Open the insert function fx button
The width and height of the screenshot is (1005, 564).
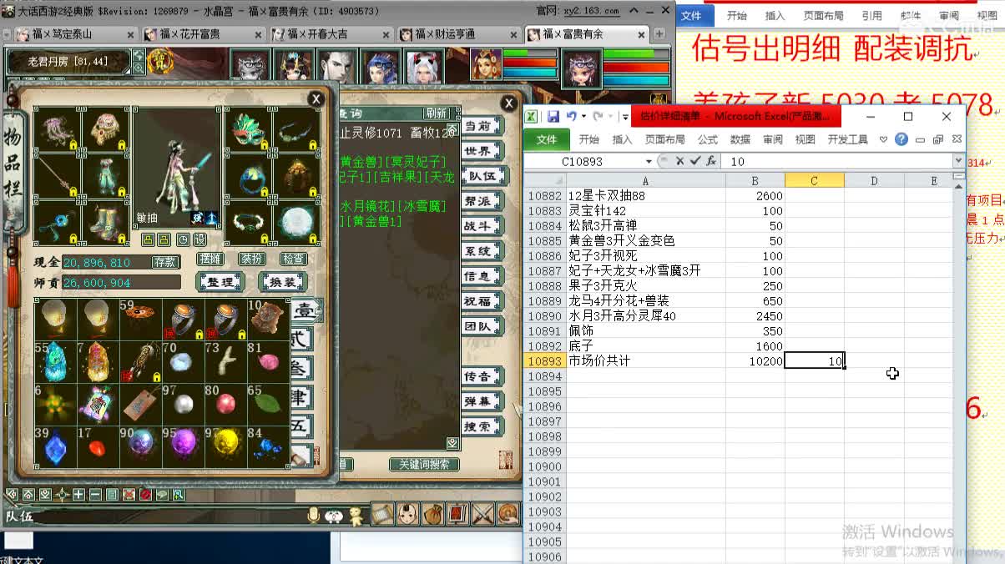tap(711, 161)
